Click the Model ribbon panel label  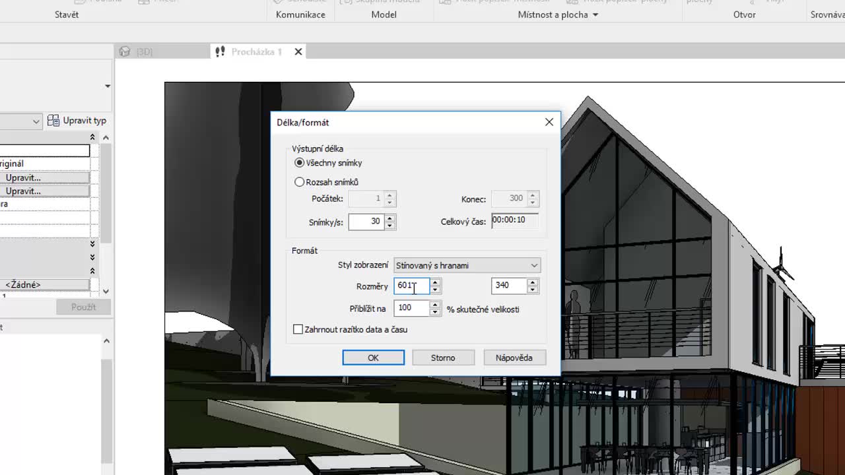384,15
